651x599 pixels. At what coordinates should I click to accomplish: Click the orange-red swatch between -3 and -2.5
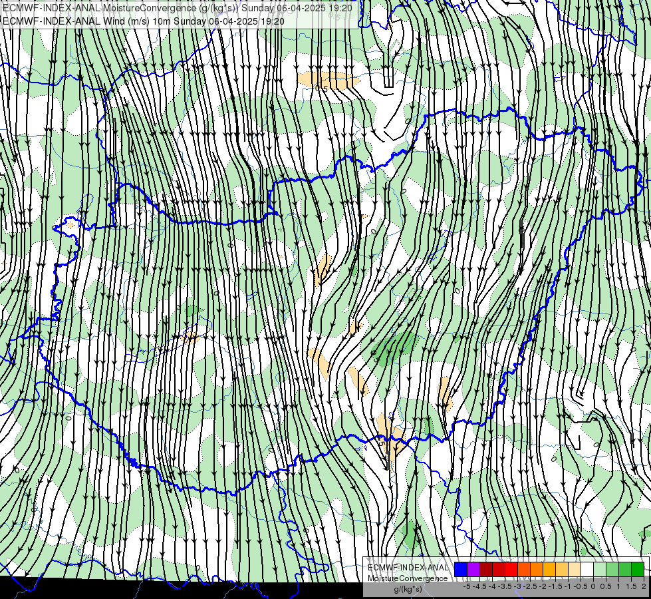[x=524, y=569]
